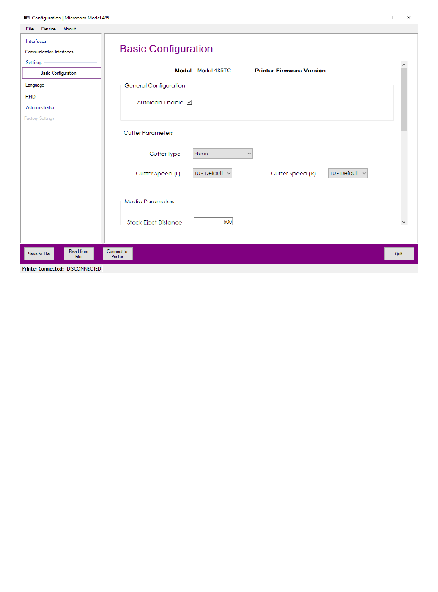Image resolution: width=438 pixels, height=592 pixels.
Task: Click the Interfaces section header in sidebar
Action: 36,41
